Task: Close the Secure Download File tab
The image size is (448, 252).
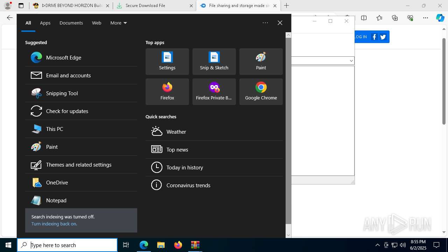Action: (x=191, y=6)
